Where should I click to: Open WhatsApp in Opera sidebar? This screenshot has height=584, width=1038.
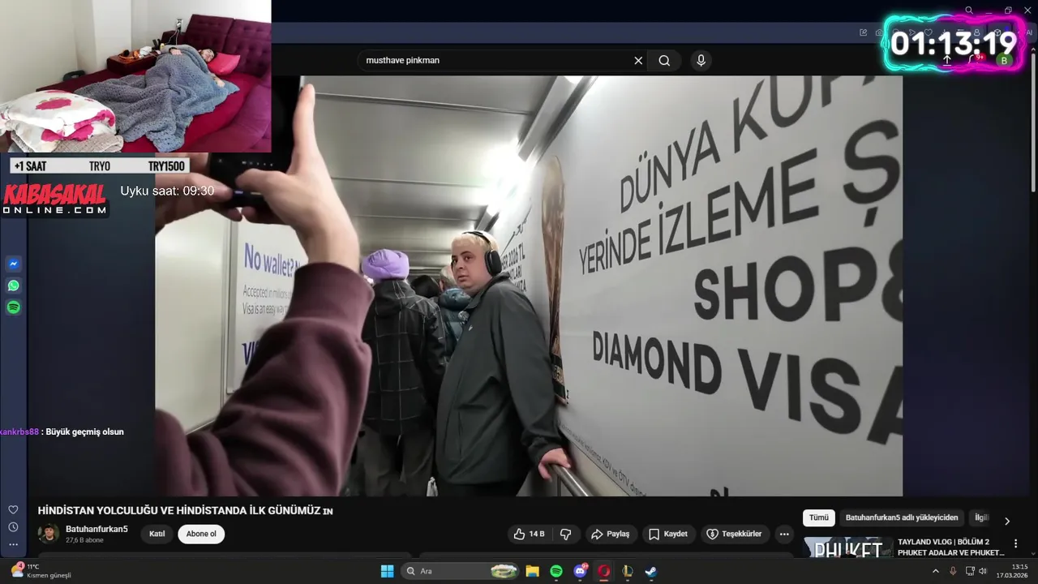13,286
